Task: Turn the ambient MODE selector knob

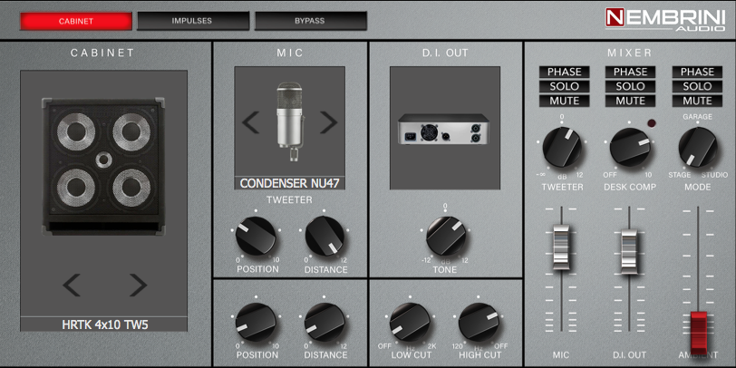Action: tap(698, 147)
